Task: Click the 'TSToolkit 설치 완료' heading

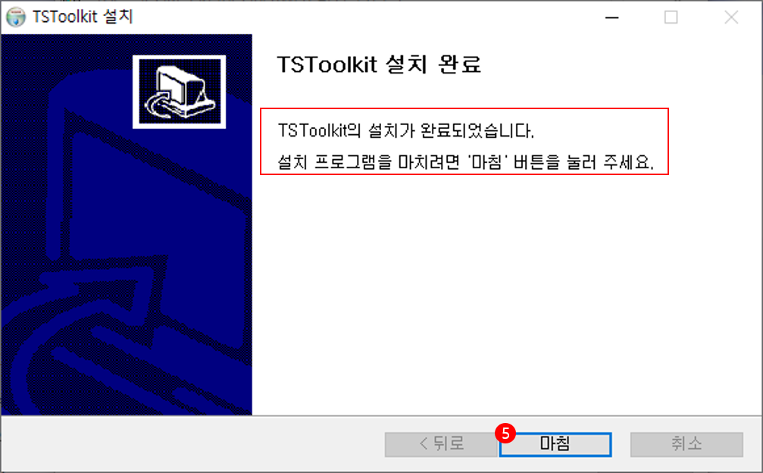Action: (379, 64)
